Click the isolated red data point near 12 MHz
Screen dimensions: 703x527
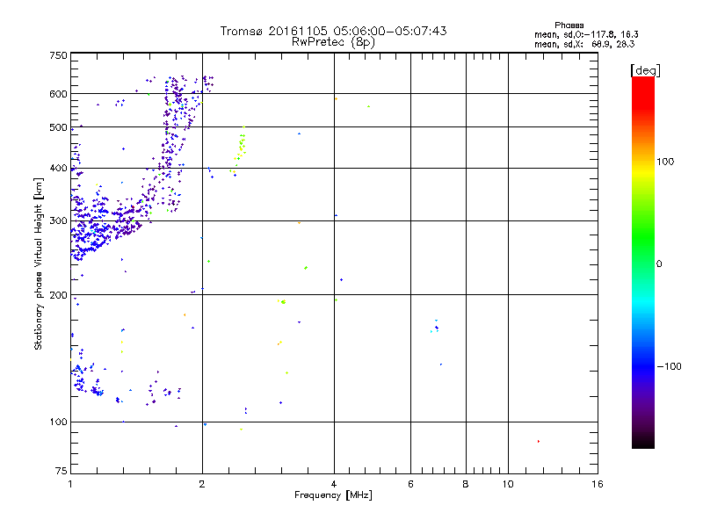tap(539, 442)
